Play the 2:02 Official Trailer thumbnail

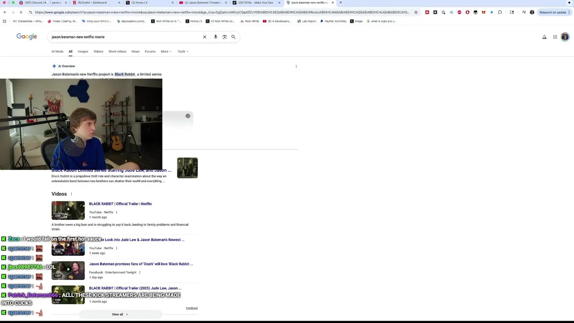pos(68,210)
